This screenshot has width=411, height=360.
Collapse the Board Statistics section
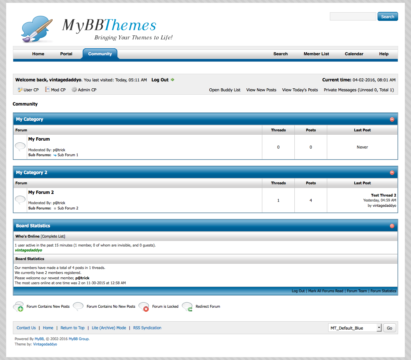[392, 226]
